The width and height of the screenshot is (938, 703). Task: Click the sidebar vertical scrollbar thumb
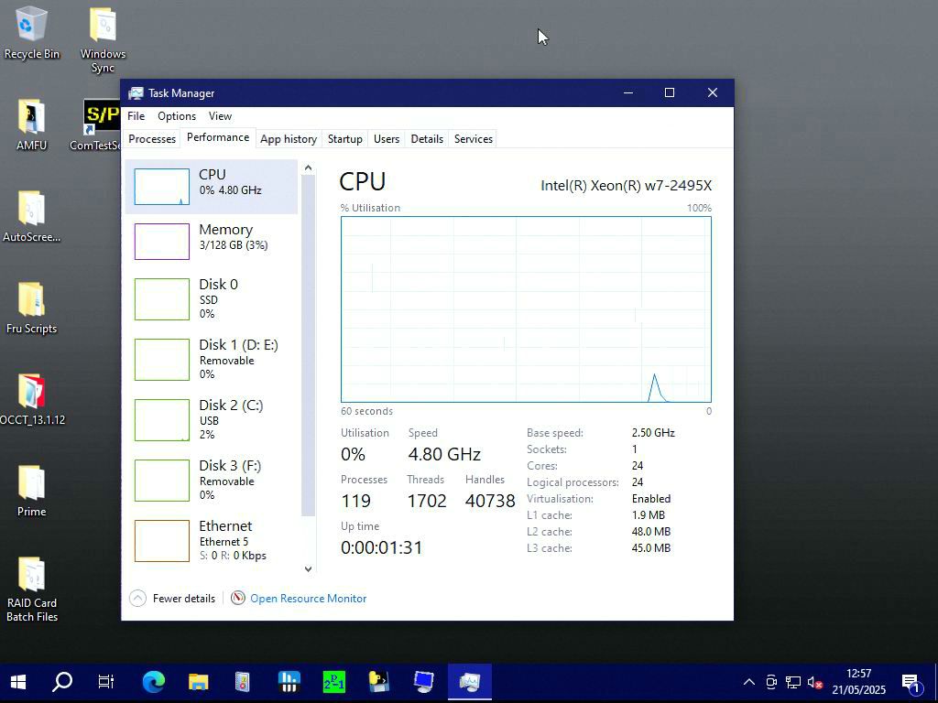(308, 345)
